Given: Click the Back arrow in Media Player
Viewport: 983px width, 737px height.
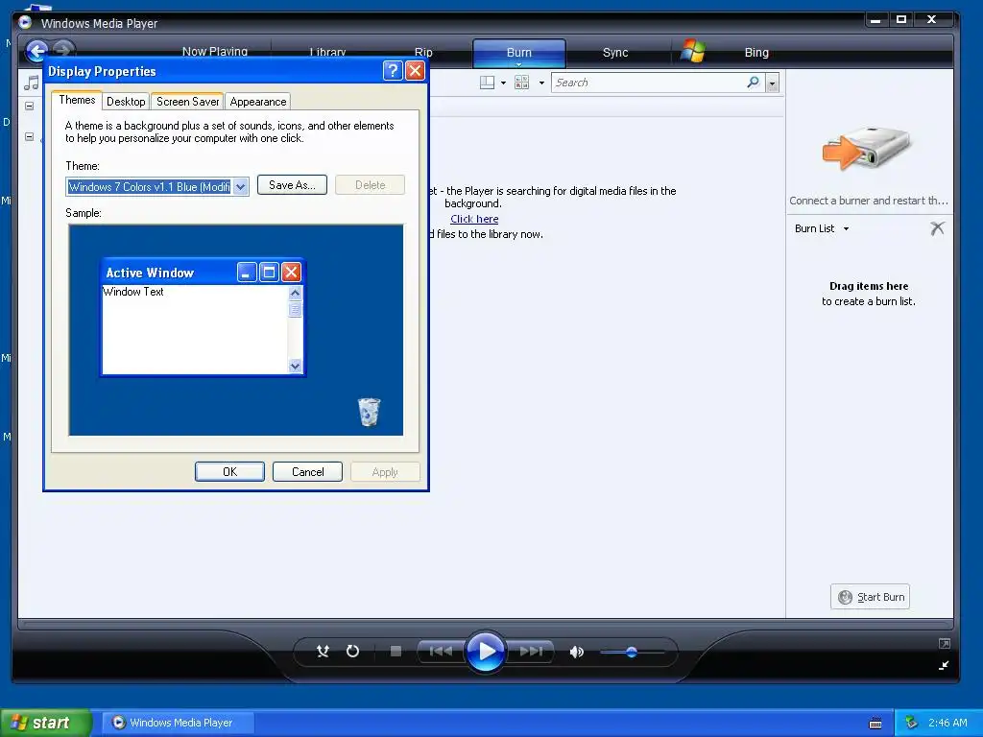Looking at the screenshot, I should pos(37,51).
